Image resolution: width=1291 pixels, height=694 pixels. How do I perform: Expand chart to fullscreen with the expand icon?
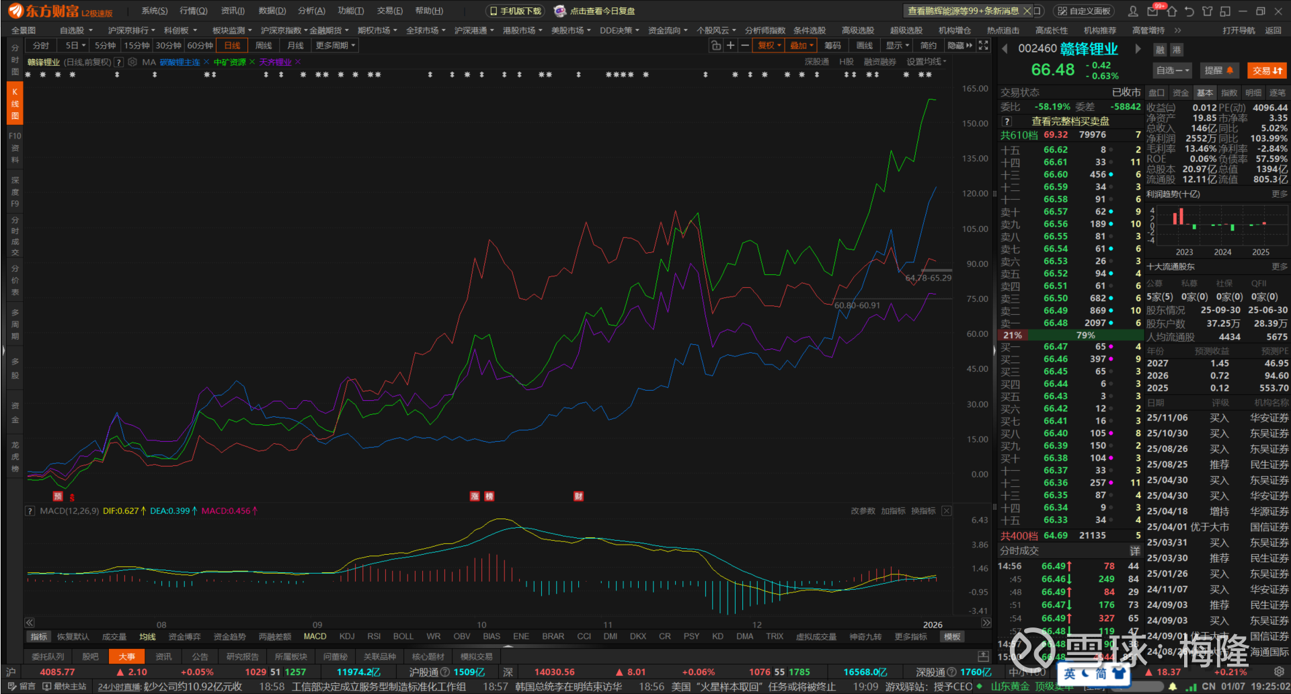click(x=984, y=45)
